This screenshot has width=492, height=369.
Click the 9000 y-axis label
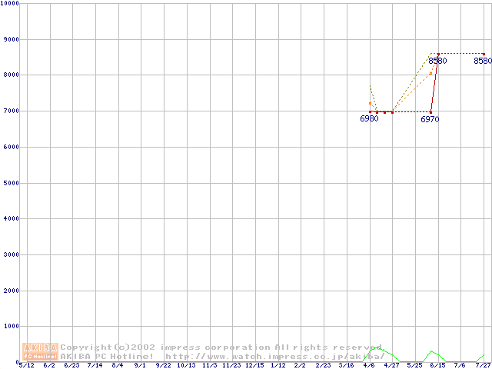click(10, 39)
